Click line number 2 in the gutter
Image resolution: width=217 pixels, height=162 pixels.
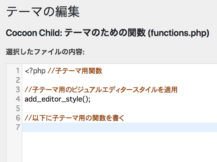click(x=18, y=80)
